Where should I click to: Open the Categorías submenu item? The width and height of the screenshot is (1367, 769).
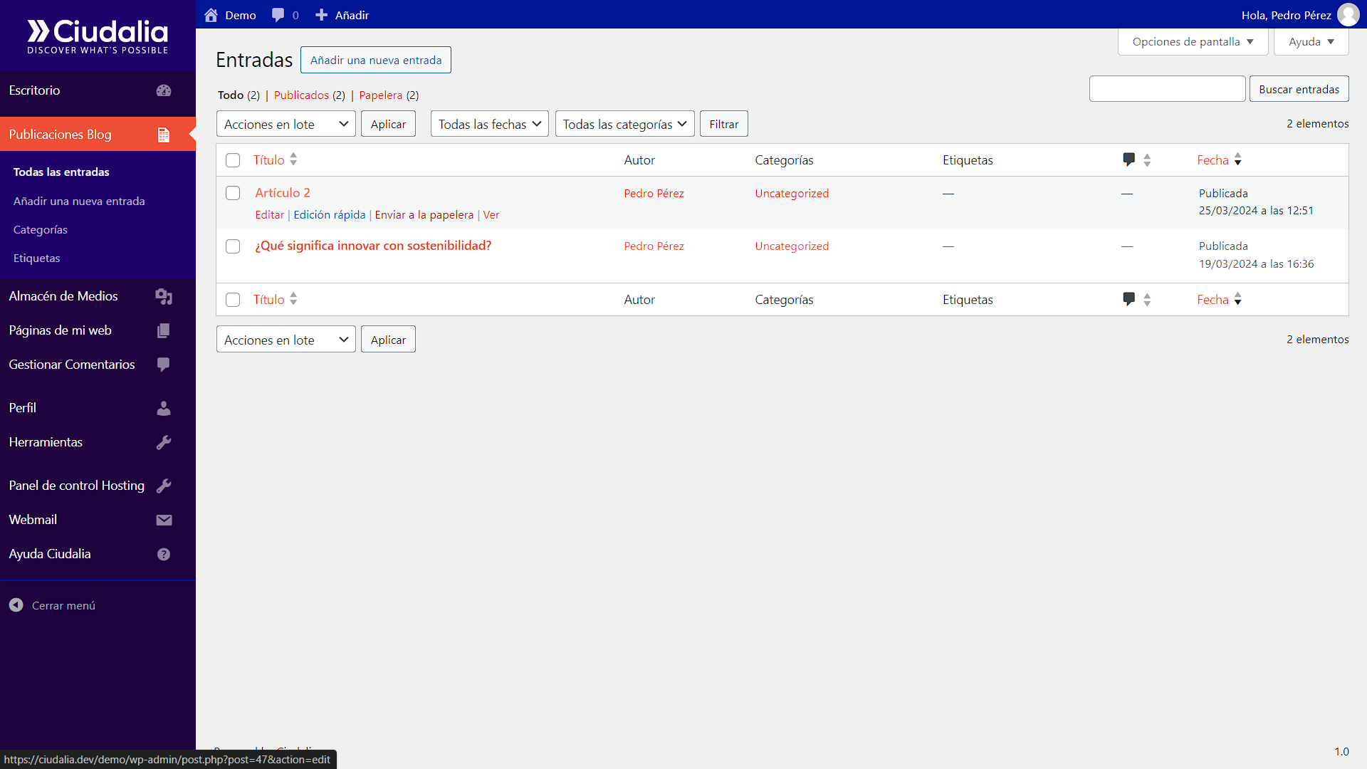coord(41,230)
